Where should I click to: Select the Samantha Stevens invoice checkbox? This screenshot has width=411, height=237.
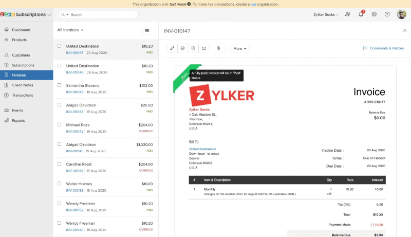point(59,85)
